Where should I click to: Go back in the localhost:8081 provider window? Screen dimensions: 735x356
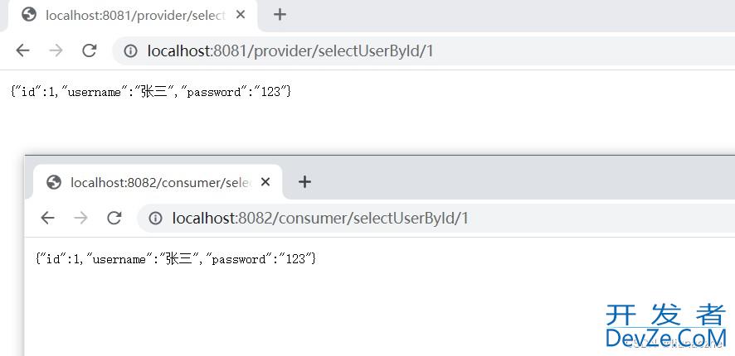point(22,51)
